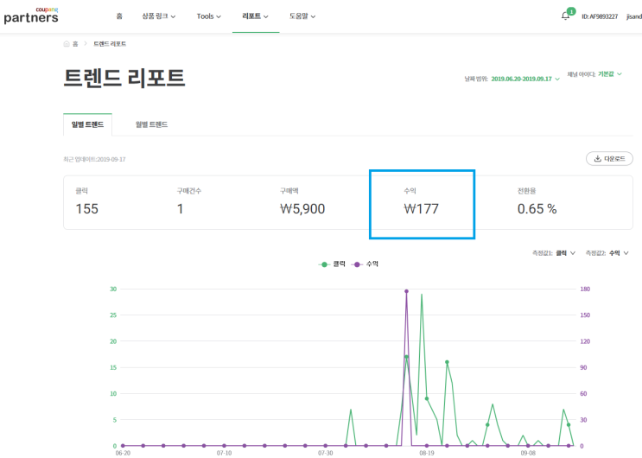The image size is (642, 458).
Task: Click the Coupang Partners logo
Action: (31, 16)
